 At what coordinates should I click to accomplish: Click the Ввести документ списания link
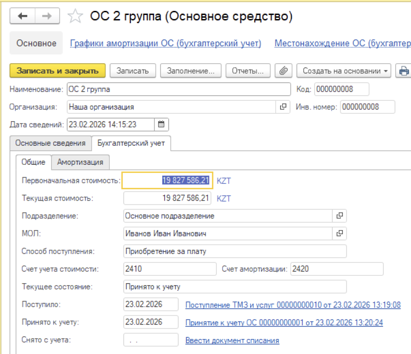pos(232,340)
